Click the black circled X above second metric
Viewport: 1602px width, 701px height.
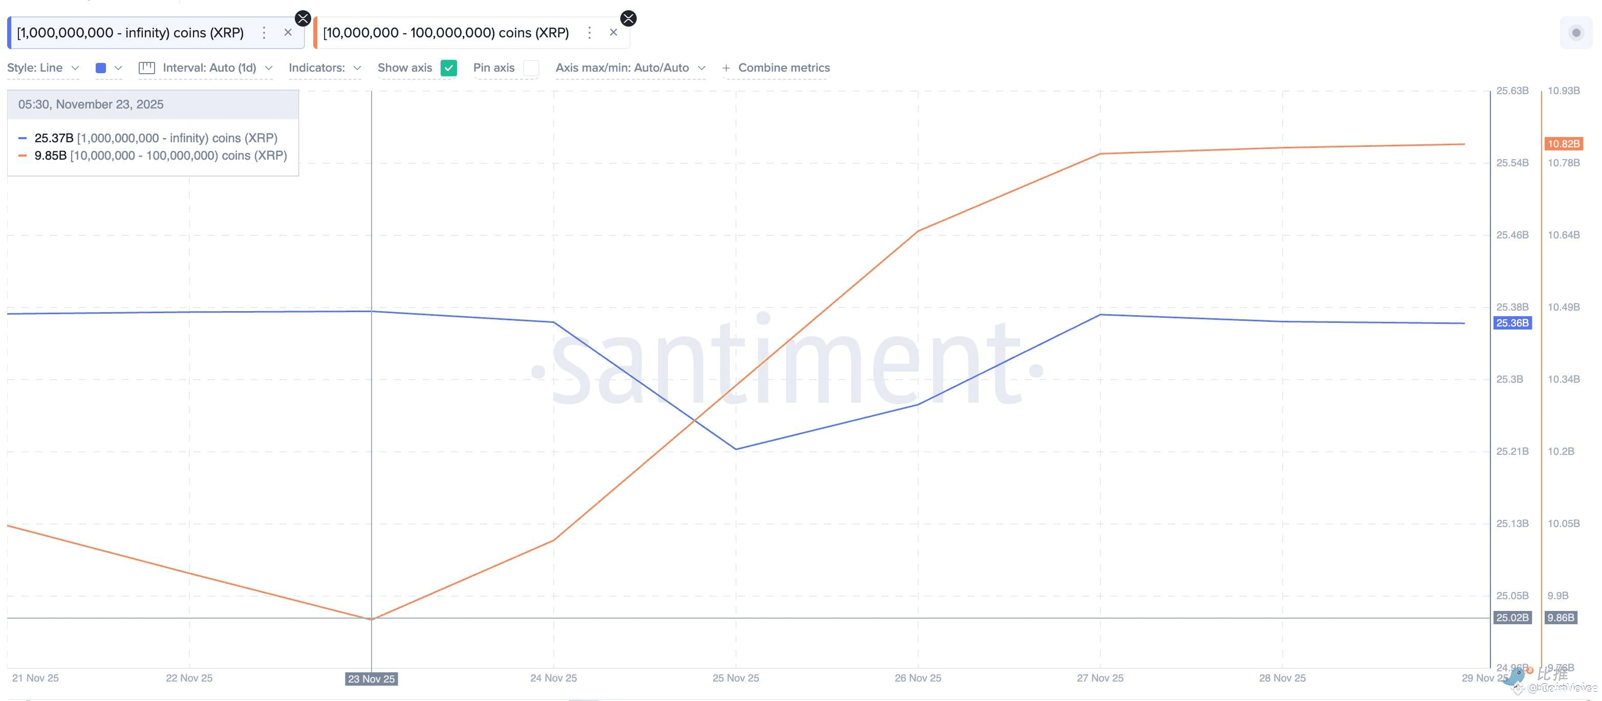[x=629, y=18]
